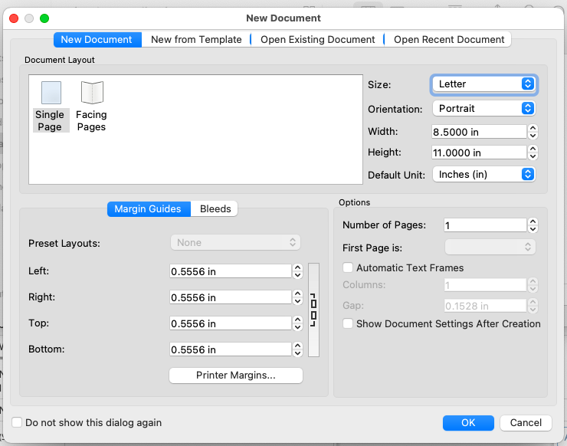Switch to New from Template tab
This screenshot has width=567, height=446.
pyautogui.click(x=196, y=40)
